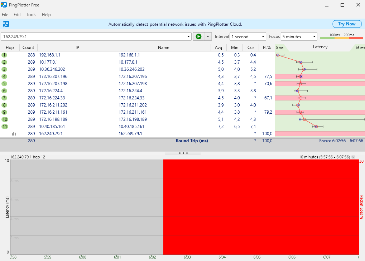Click hop 10 green number badge
365x261 pixels.
5,119
